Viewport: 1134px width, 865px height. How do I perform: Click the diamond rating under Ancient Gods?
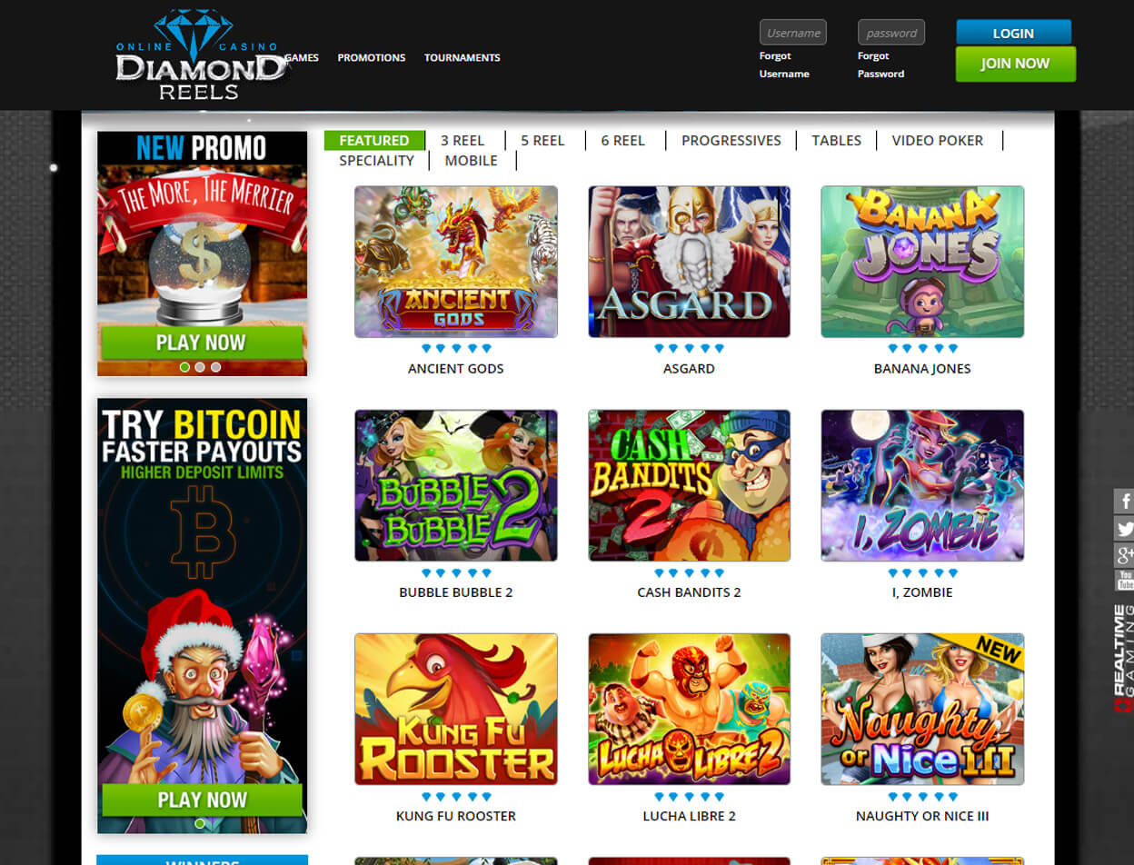(x=456, y=349)
